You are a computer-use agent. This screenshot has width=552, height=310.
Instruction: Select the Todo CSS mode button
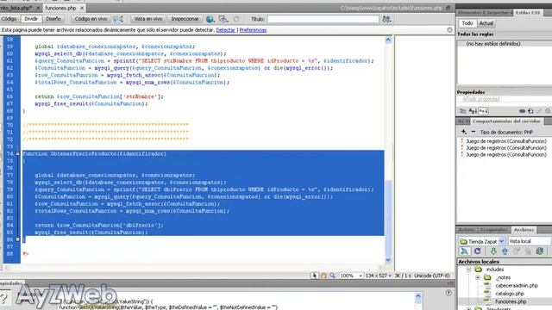tap(467, 23)
